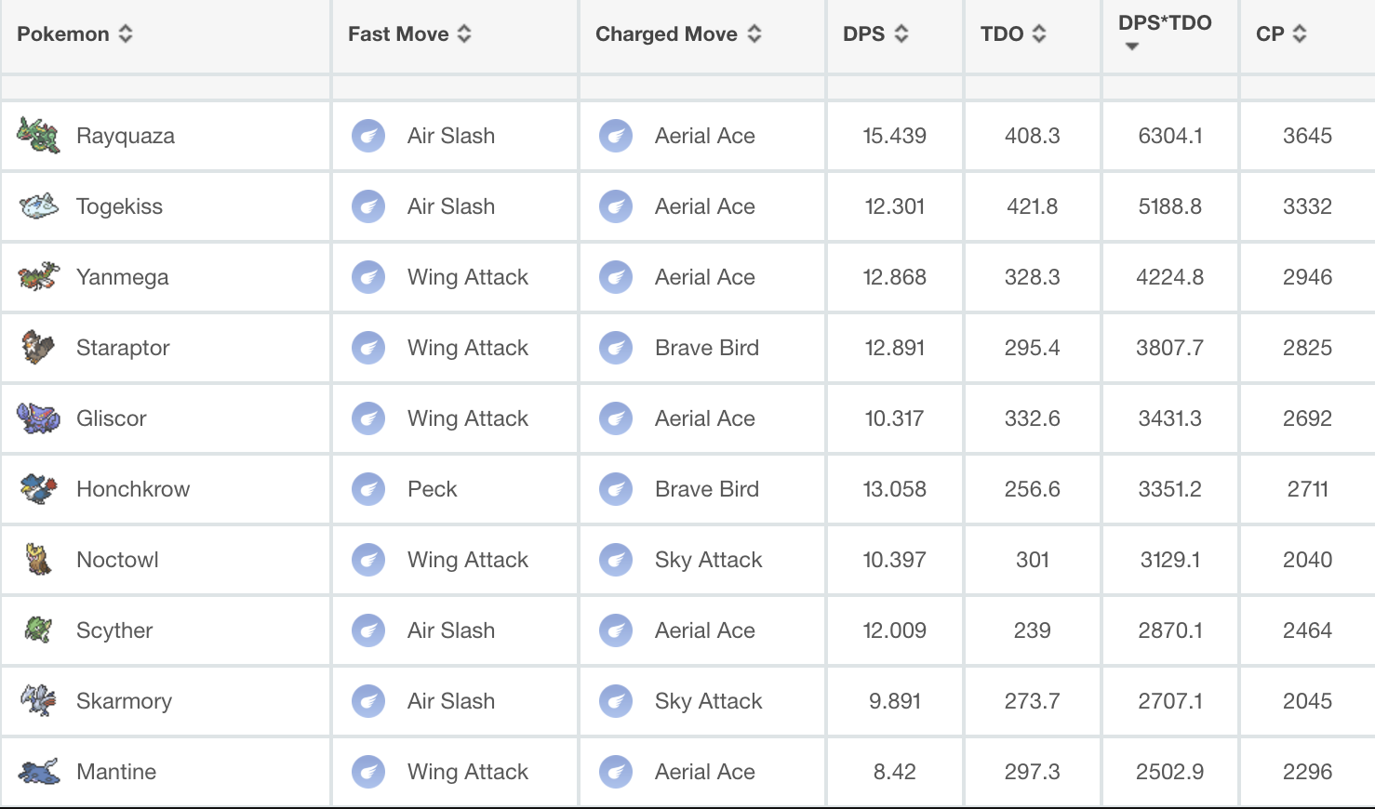This screenshot has width=1375, height=809.
Task: Click Skarmory's CP value 2045
Action: [x=1307, y=701]
